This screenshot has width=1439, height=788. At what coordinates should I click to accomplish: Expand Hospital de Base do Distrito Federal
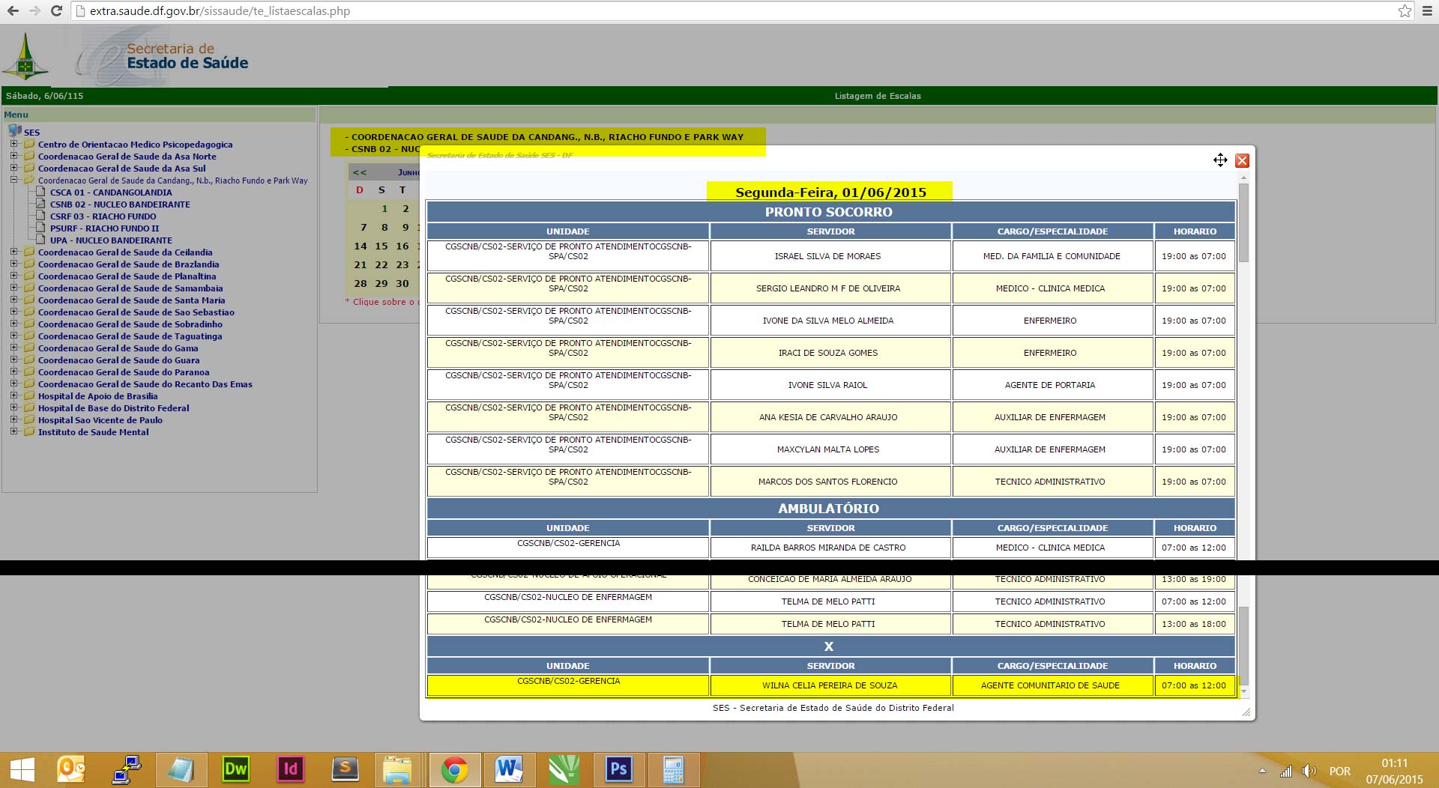[x=13, y=408]
